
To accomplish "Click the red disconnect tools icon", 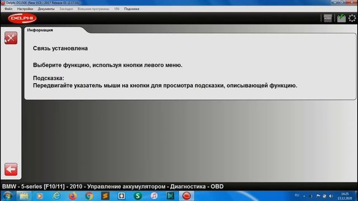I will pos(11,38).
